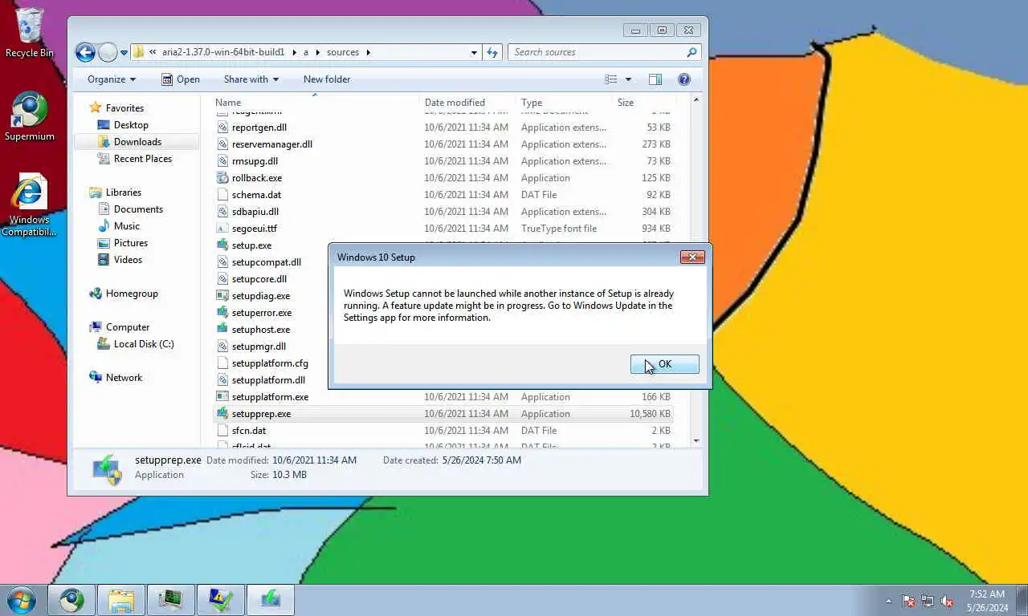Screen dimensions: 1028x616
Task: Click the search magnifier icon
Action: [x=691, y=52]
